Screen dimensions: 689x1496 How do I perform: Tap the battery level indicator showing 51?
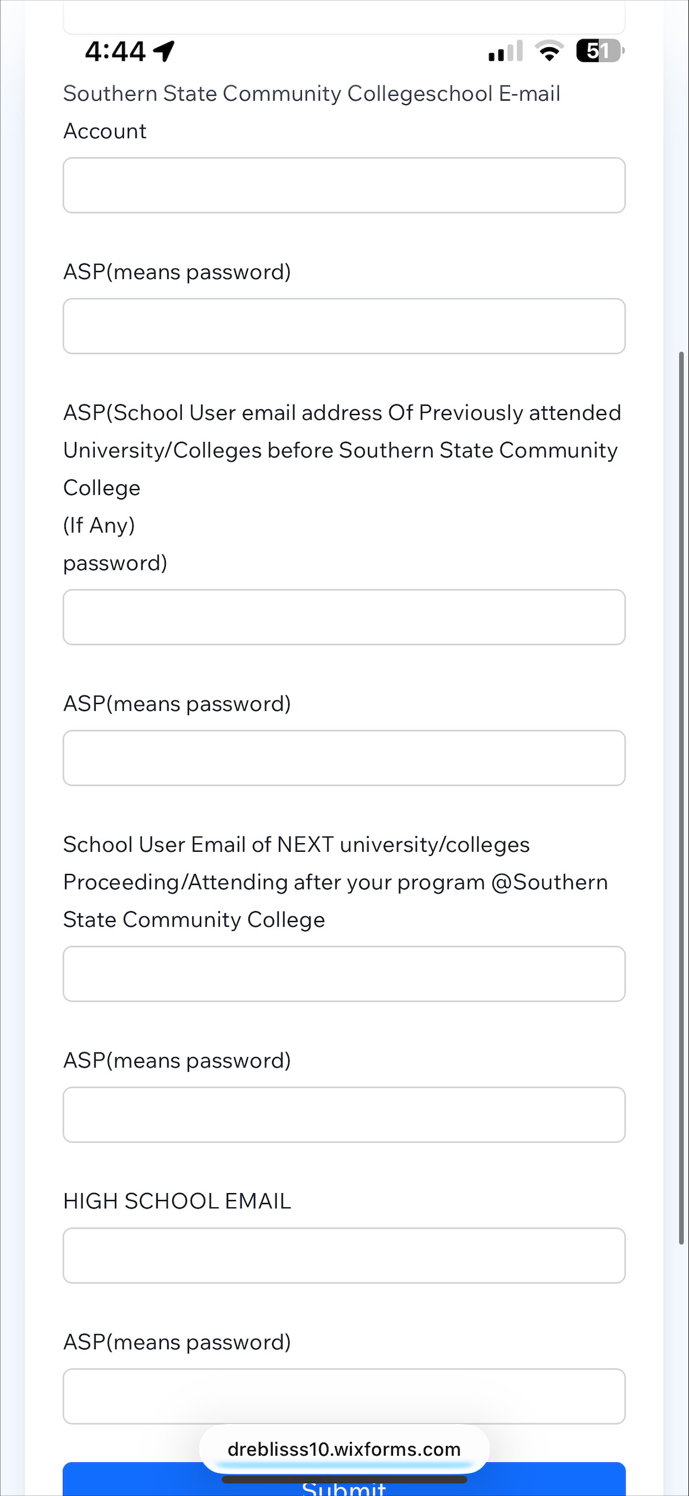click(600, 51)
